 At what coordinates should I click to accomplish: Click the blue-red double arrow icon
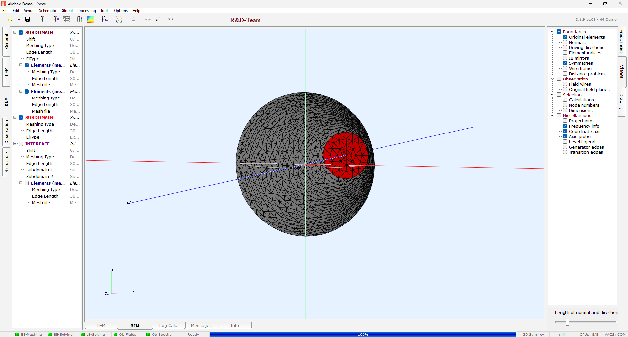coord(171,19)
